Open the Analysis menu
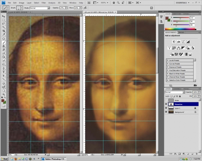The height and width of the screenshot is (161, 202). [52, 3]
